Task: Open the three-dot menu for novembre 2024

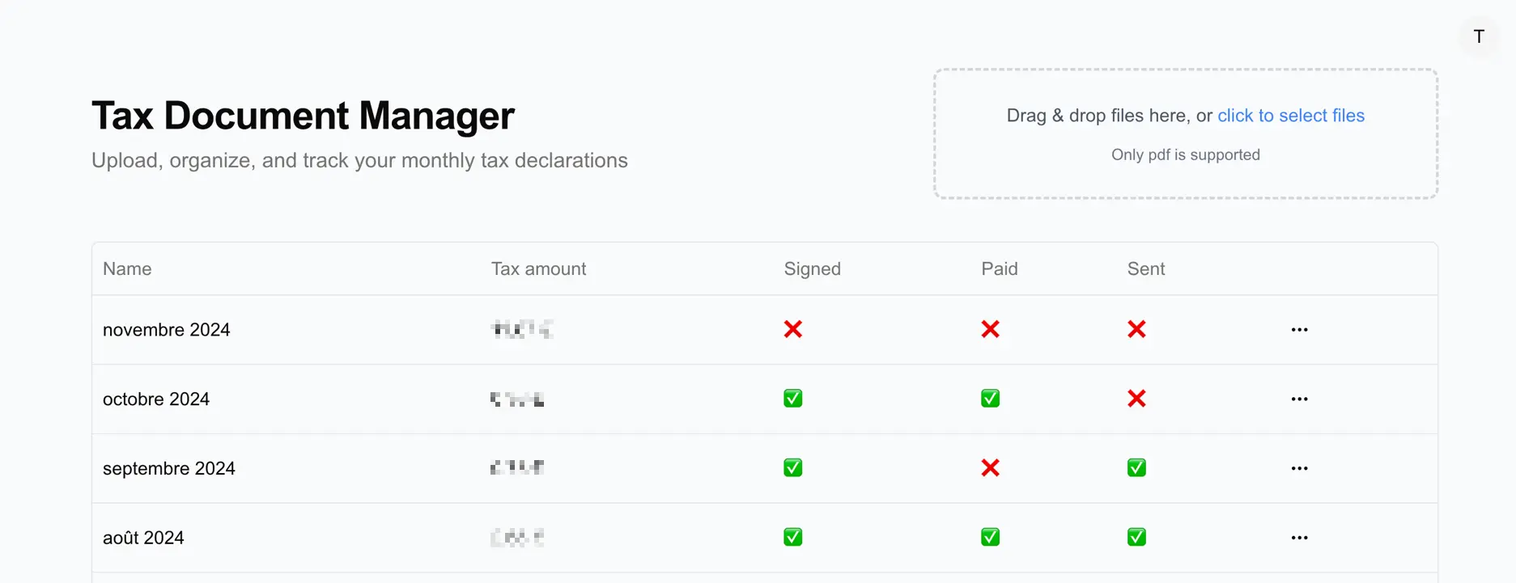Action: (1299, 330)
